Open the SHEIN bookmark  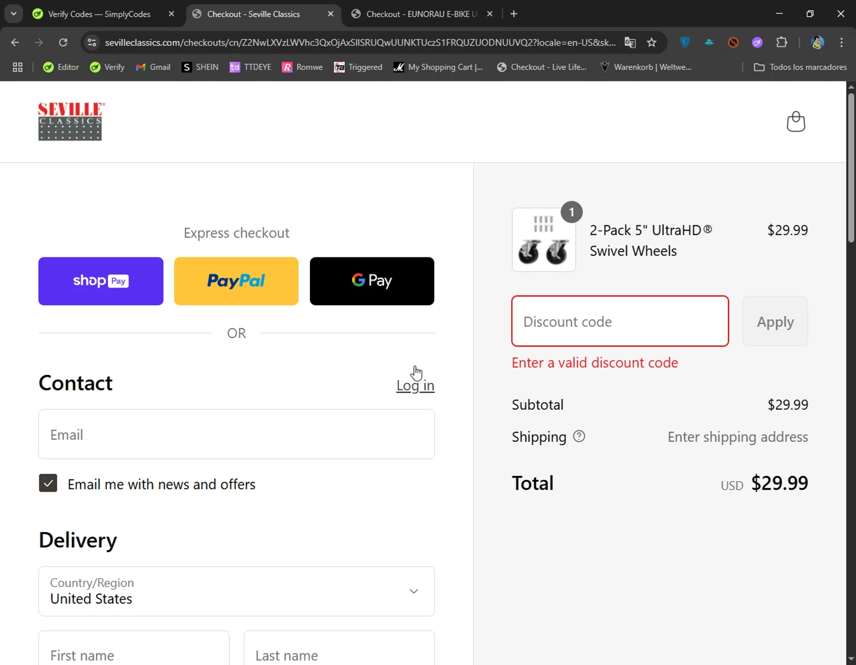[x=200, y=67]
